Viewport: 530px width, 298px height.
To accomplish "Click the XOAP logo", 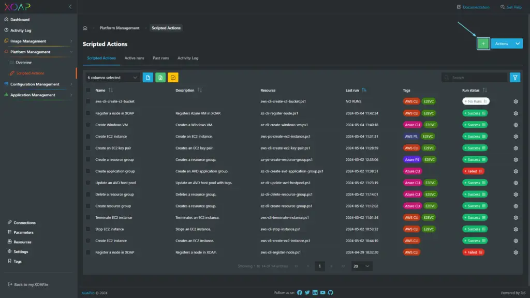I will 17,7.
